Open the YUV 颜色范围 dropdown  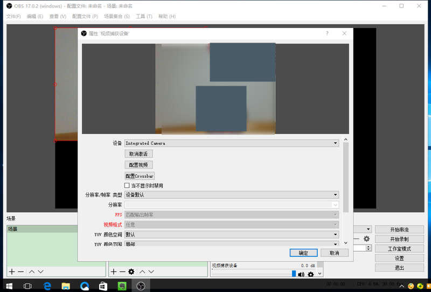232,244
